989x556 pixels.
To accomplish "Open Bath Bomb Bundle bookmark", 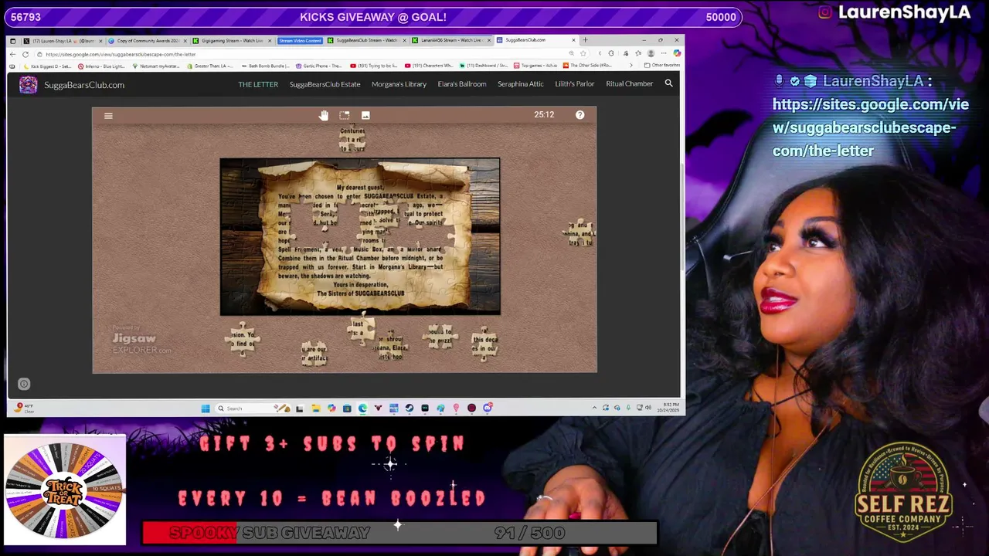I will pyautogui.click(x=265, y=66).
